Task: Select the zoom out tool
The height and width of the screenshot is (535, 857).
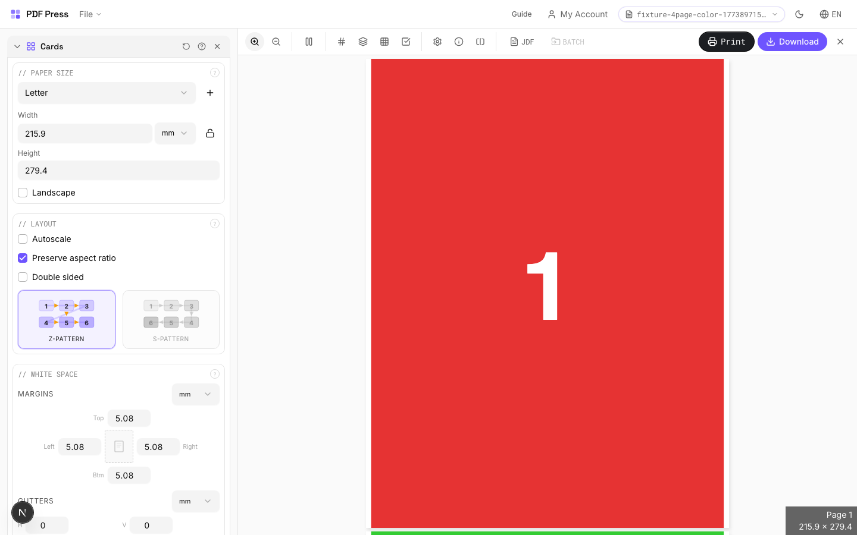Action: 276,42
